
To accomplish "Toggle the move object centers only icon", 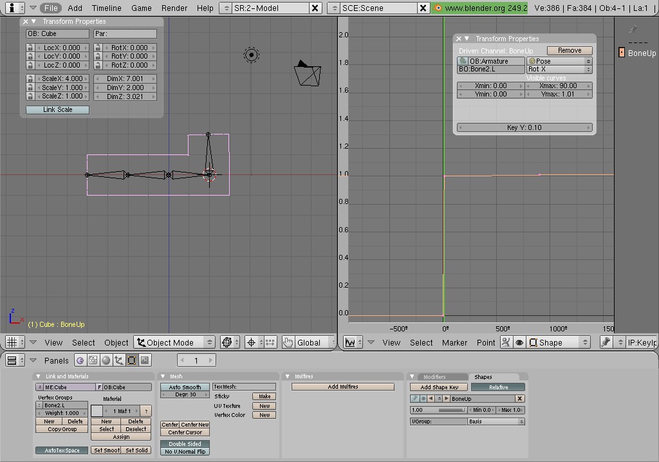I will tap(270, 342).
